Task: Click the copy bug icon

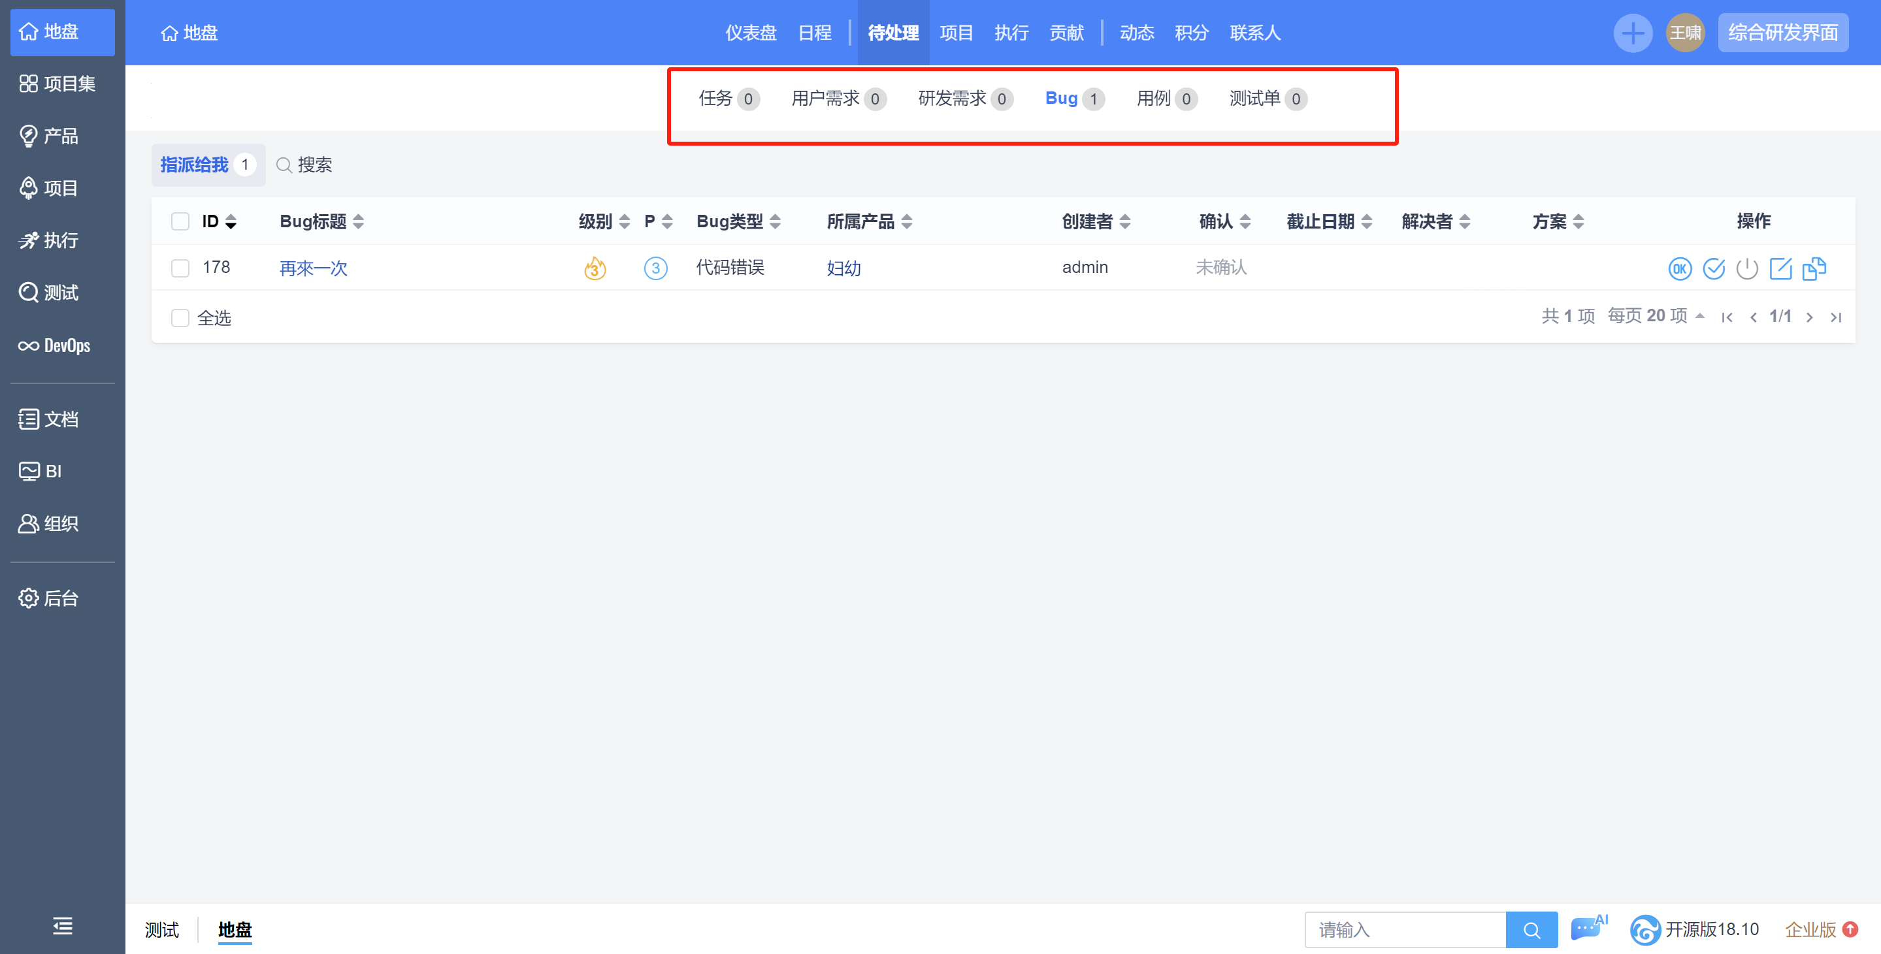Action: click(1814, 268)
